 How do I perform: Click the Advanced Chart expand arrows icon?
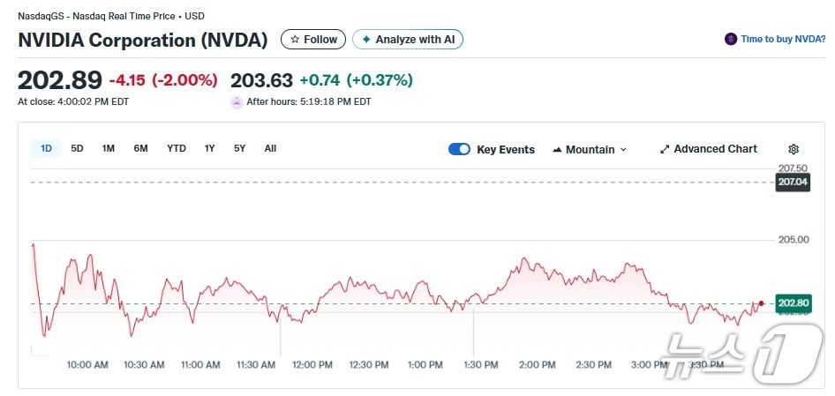pyautogui.click(x=665, y=149)
